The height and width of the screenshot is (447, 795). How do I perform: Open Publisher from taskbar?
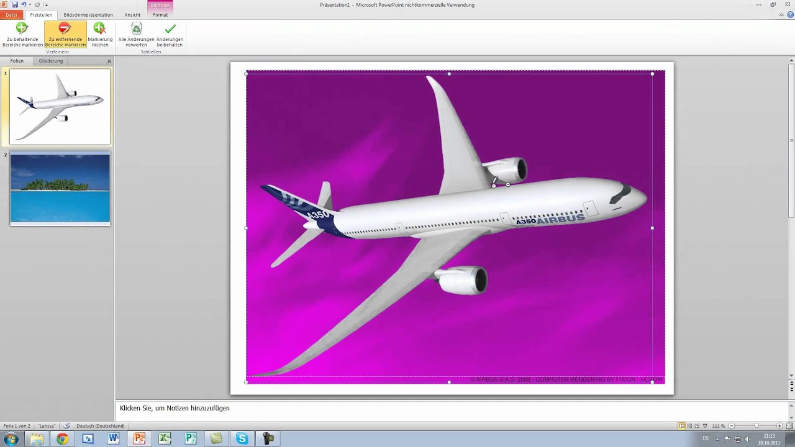[190, 439]
